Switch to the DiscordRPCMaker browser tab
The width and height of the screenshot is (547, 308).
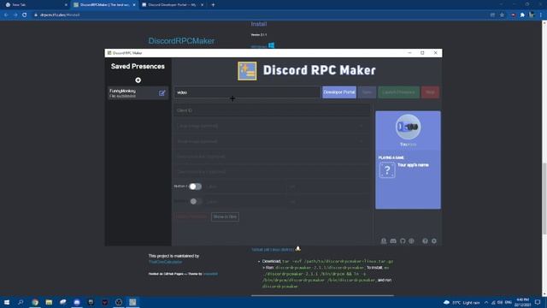click(x=103, y=5)
